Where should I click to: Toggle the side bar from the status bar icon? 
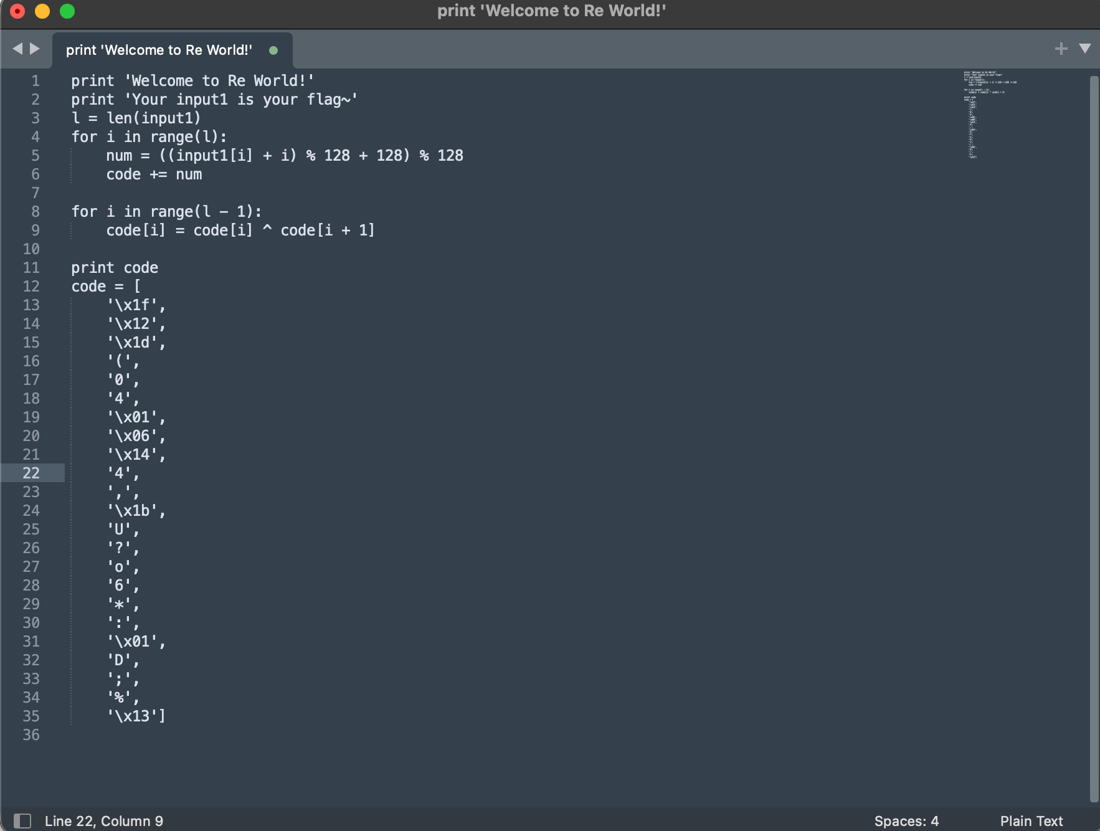(22, 821)
